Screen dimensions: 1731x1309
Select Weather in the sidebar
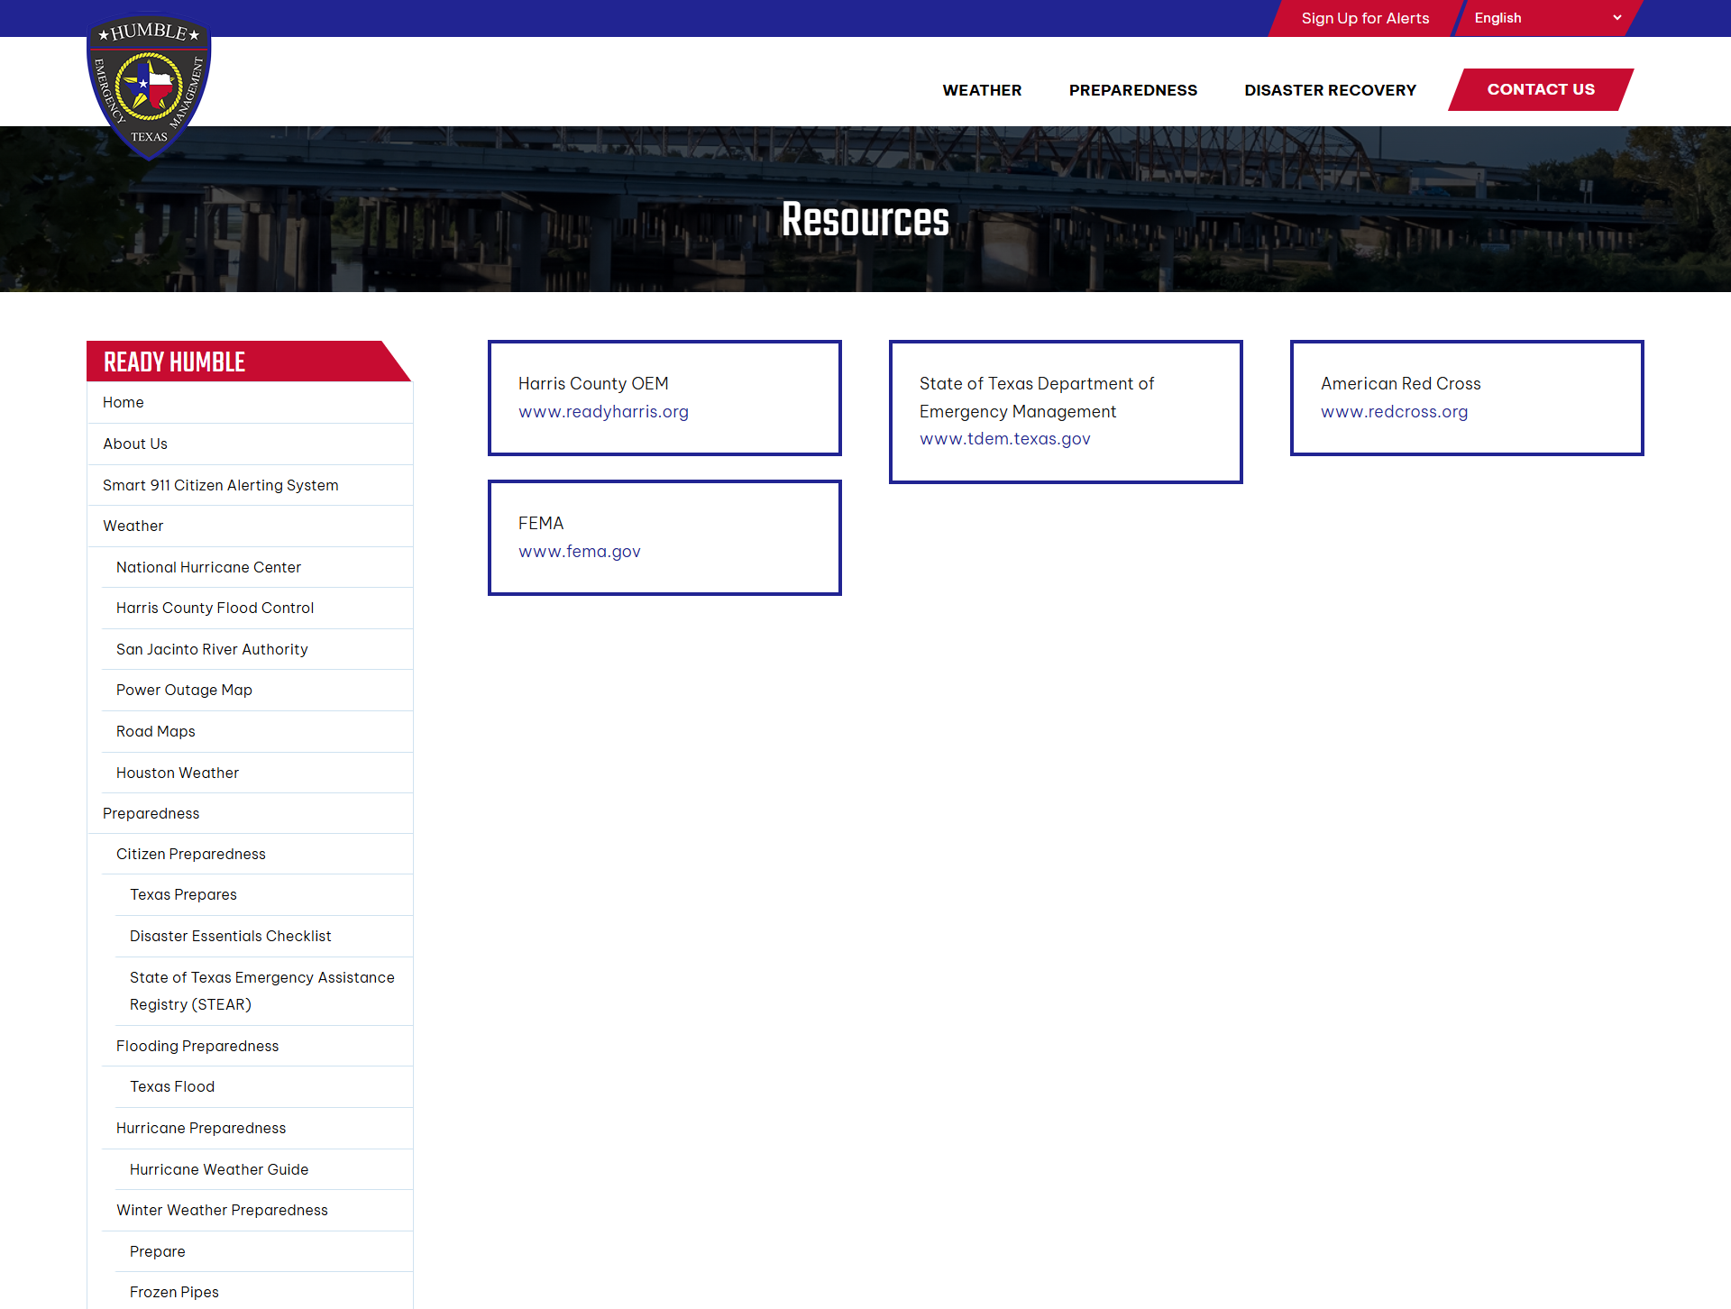tap(250, 526)
